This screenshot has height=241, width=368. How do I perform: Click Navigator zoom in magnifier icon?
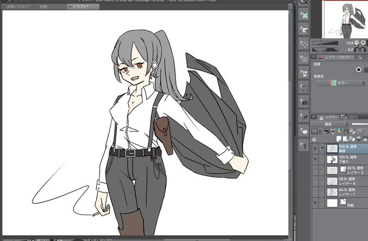[x=363, y=43]
